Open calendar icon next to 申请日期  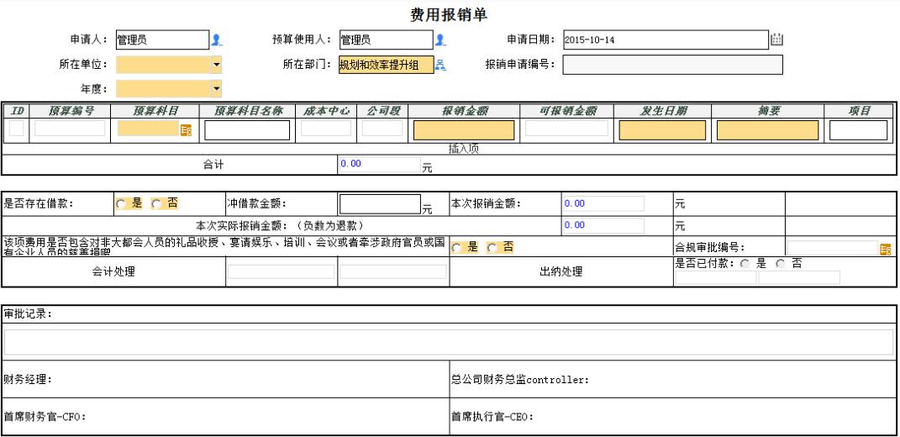[776, 39]
